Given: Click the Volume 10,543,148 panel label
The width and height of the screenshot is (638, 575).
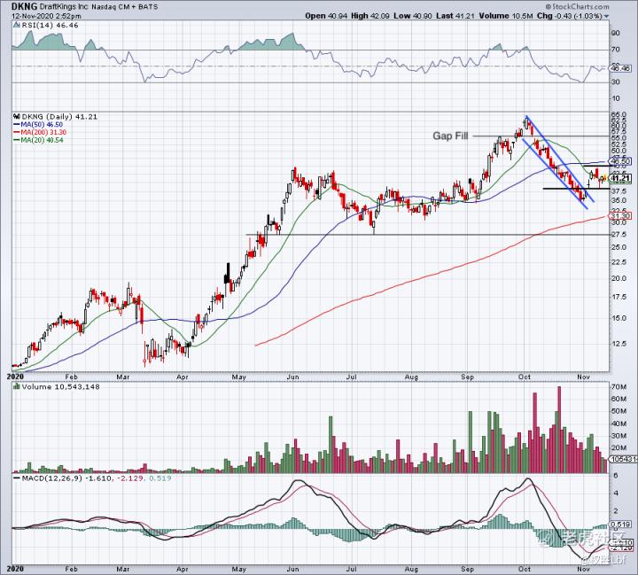Looking at the screenshot, I should [60, 386].
